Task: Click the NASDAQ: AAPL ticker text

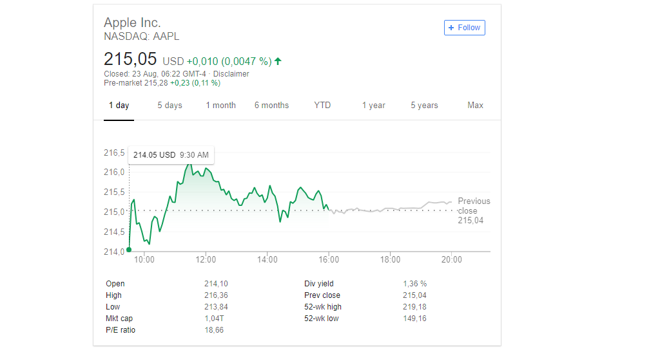Action: [141, 37]
